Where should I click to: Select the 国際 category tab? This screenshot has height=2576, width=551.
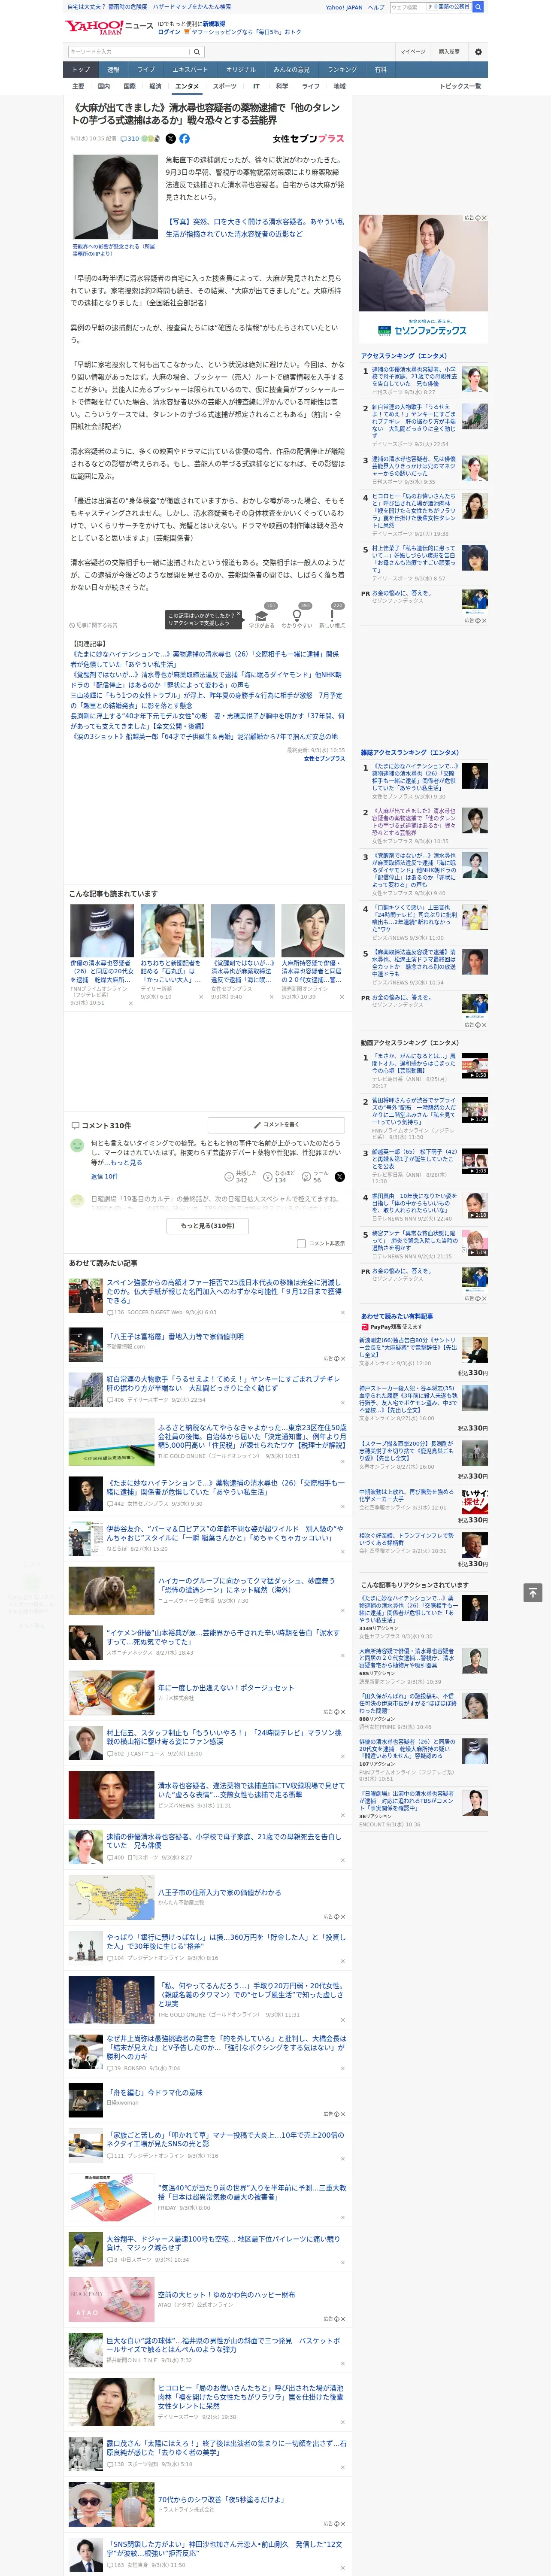click(x=129, y=86)
